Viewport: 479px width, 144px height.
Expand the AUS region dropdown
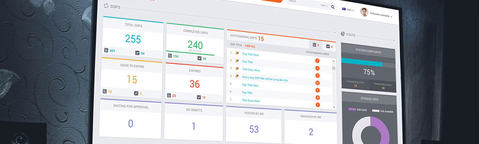click(x=350, y=10)
